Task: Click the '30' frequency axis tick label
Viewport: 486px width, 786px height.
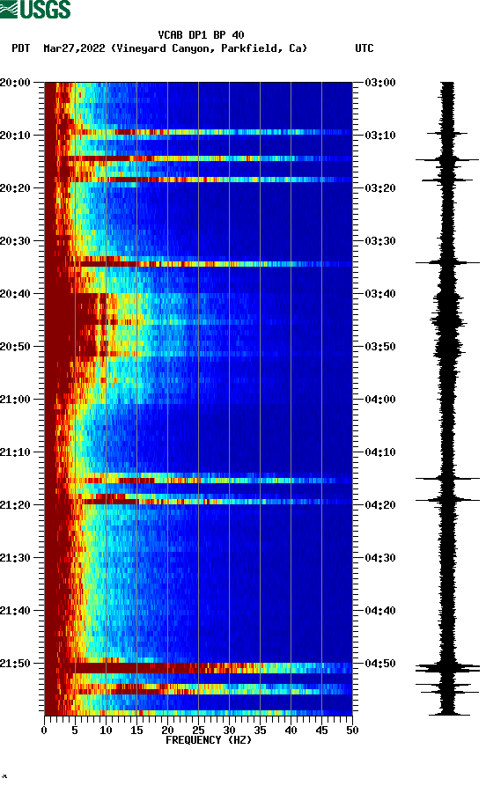Action: pyautogui.click(x=229, y=731)
